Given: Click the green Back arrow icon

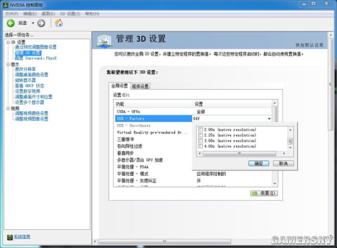Looking at the screenshot, I should pyautogui.click(x=10, y=23).
